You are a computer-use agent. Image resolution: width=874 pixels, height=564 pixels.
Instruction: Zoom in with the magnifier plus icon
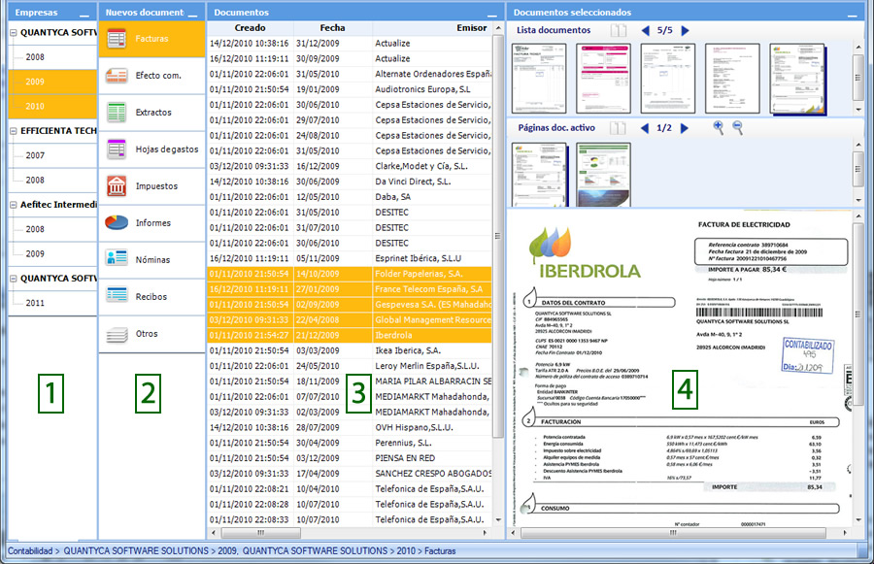(719, 127)
